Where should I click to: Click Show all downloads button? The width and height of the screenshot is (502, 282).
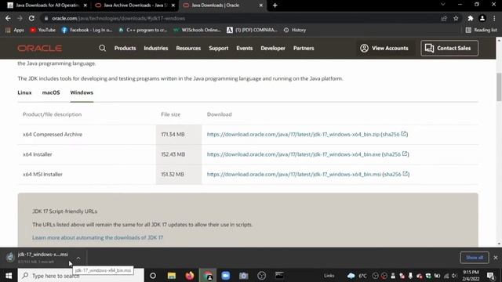475,258
